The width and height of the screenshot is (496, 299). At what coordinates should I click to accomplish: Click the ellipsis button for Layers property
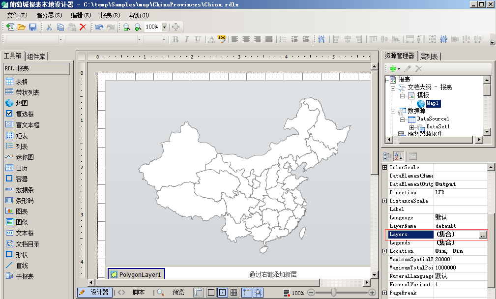click(483, 235)
